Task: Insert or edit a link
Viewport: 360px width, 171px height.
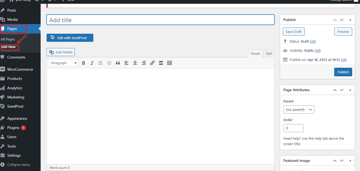Action: pyautogui.click(x=152, y=63)
